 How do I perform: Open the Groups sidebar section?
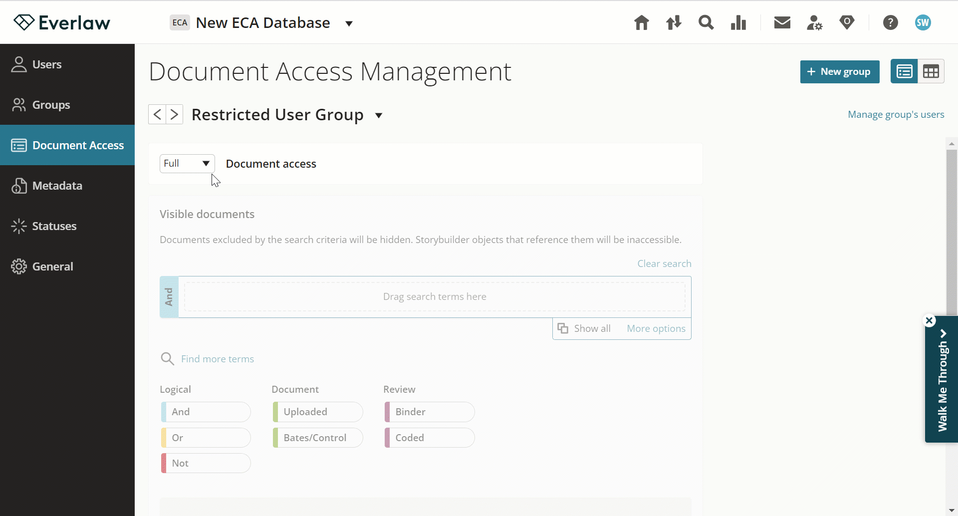click(67, 105)
